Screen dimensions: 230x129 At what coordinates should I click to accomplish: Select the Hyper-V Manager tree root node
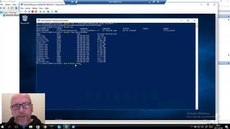coord(9,13)
